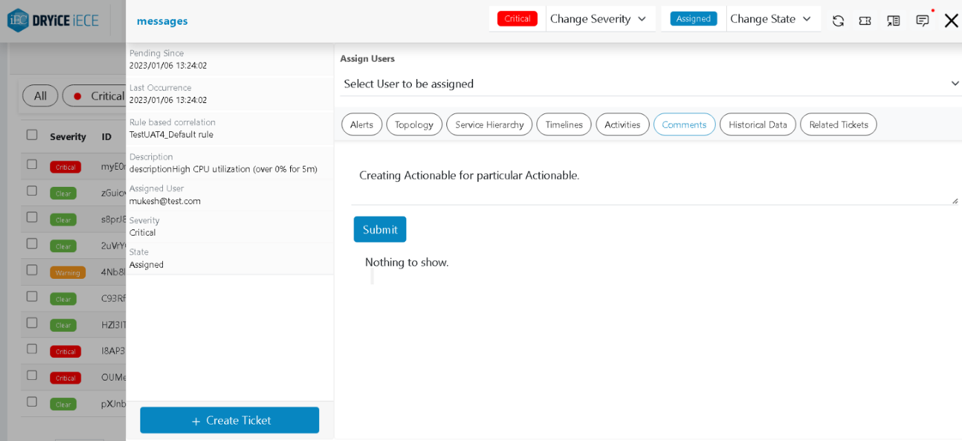Open the ticket icon near the top right

coord(864,21)
